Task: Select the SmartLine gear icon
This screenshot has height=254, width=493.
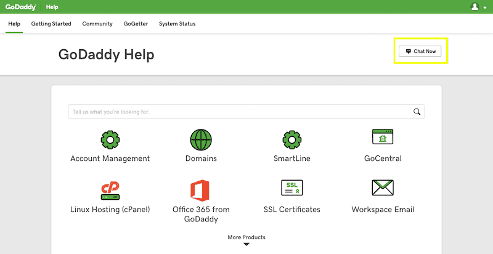Action: point(291,140)
